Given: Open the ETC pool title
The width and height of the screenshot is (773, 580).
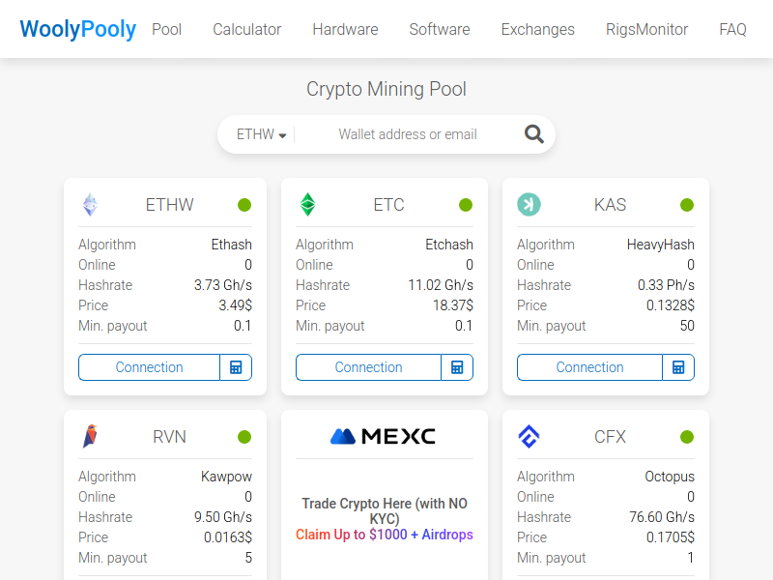Looking at the screenshot, I should [x=389, y=205].
